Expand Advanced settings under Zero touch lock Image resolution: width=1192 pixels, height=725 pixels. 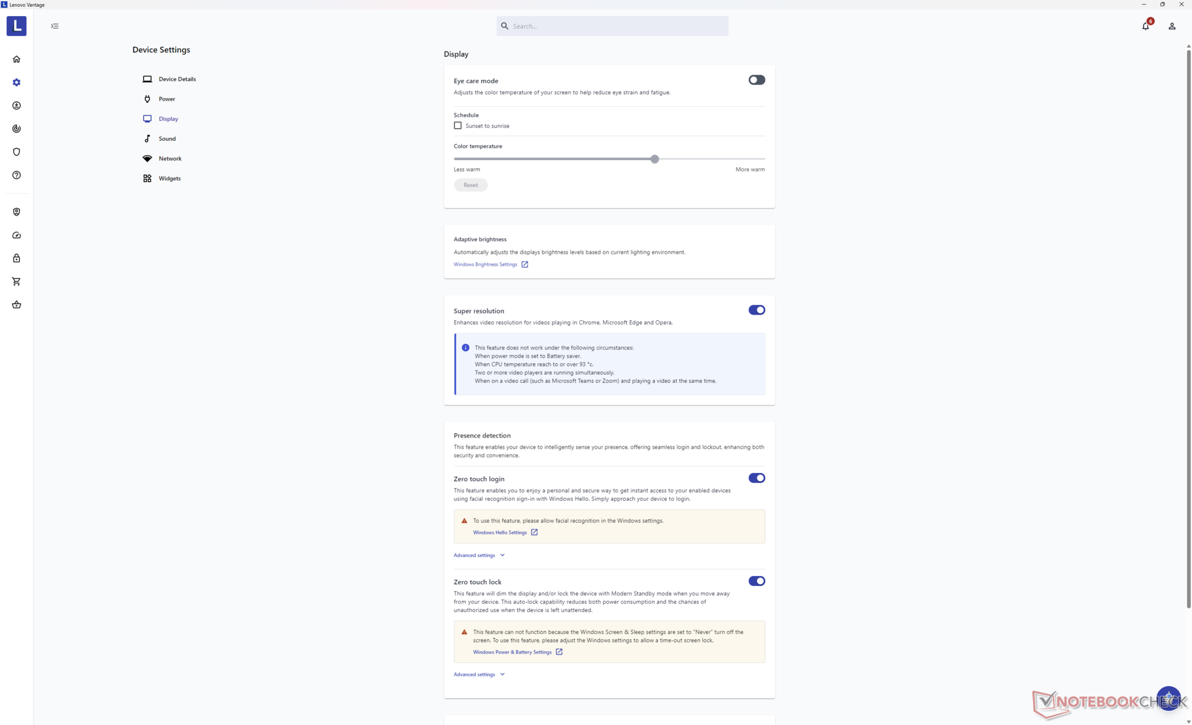pyautogui.click(x=479, y=675)
